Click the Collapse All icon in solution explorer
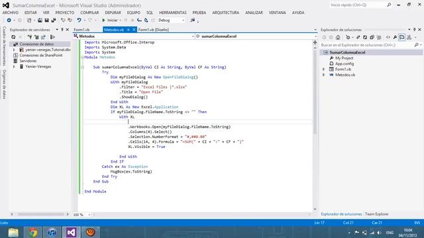 point(372,38)
